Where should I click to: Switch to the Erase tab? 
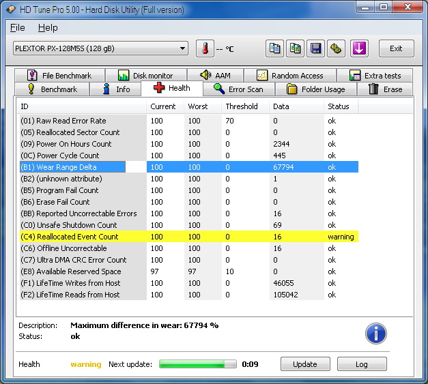click(x=385, y=89)
